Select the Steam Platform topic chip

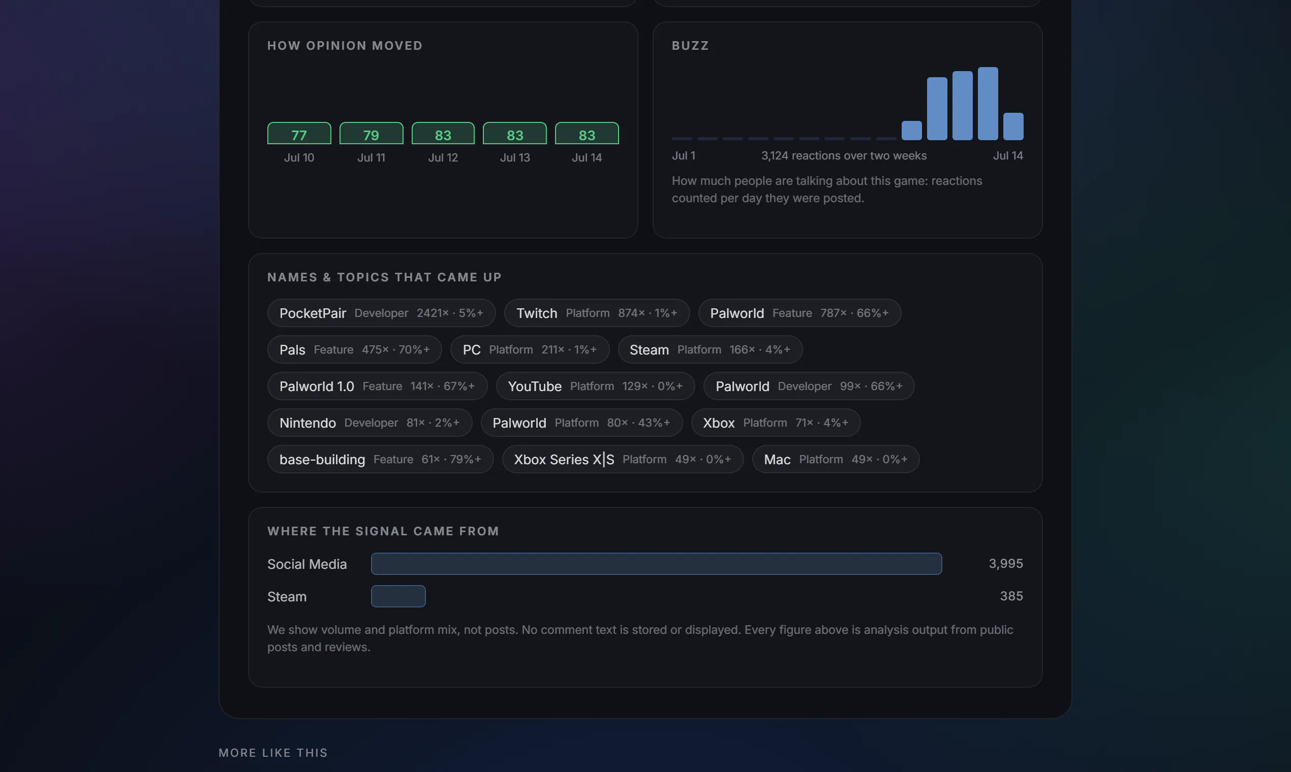click(x=710, y=349)
